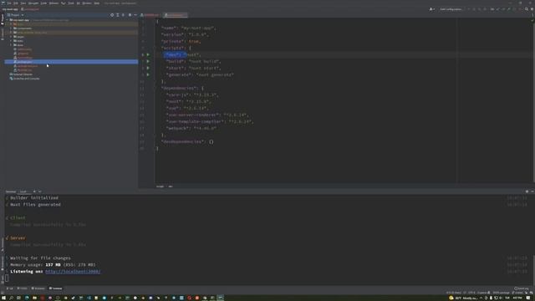Place cursor in terminal input prompt
Screen dimensions: 535x301
pyautogui.click(x=7, y=278)
